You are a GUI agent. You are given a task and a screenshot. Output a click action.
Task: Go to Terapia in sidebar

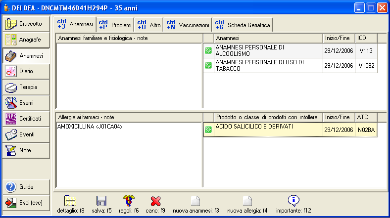[x=26, y=87]
